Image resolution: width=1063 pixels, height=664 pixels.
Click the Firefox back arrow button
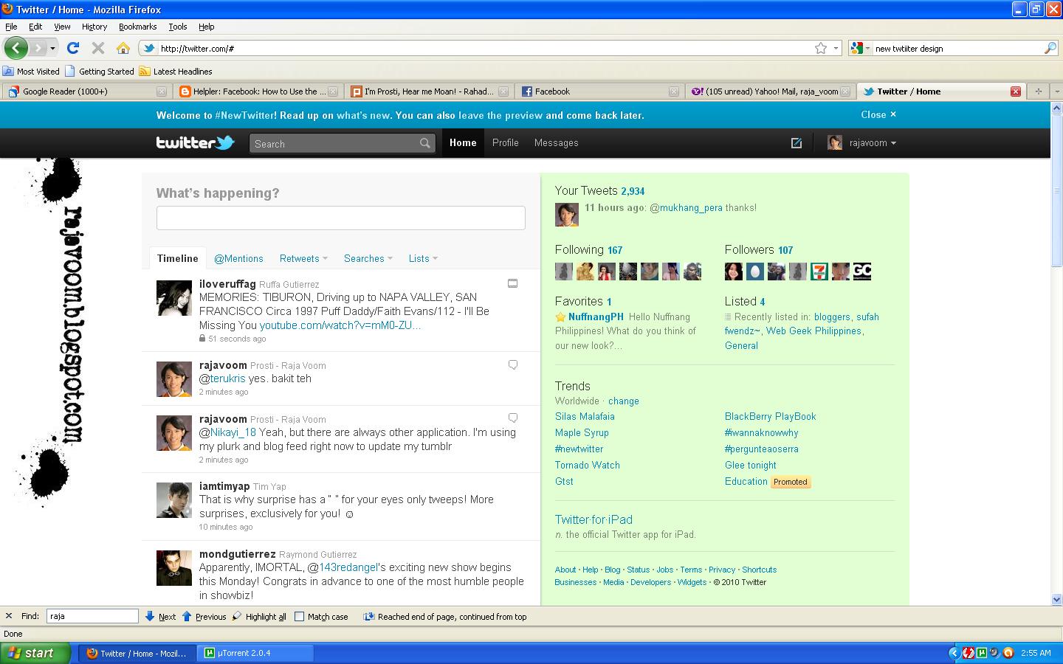click(16, 48)
